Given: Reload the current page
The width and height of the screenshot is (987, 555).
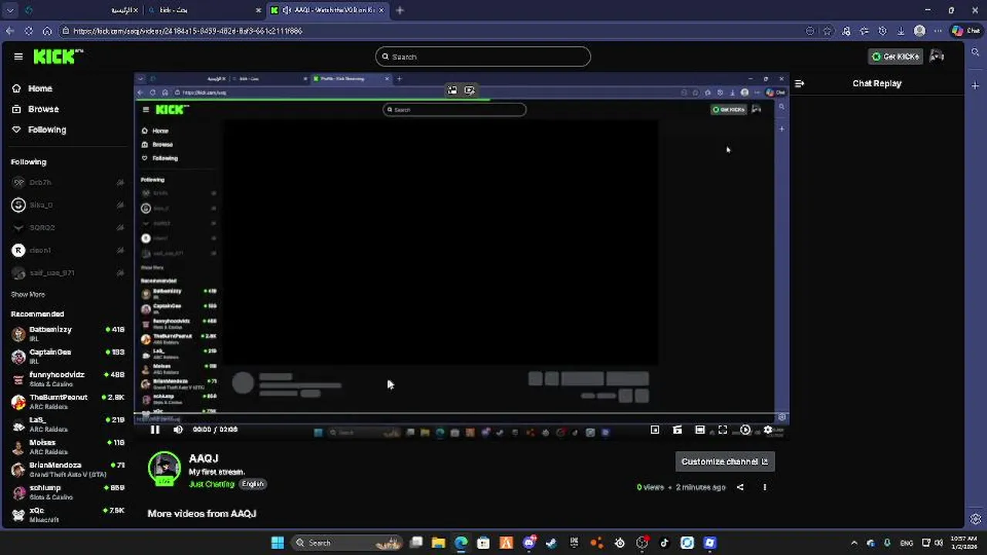Looking at the screenshot, I should (x=29, y=31).
